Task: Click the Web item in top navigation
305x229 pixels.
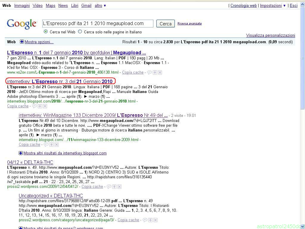Action: click(7, 6)
